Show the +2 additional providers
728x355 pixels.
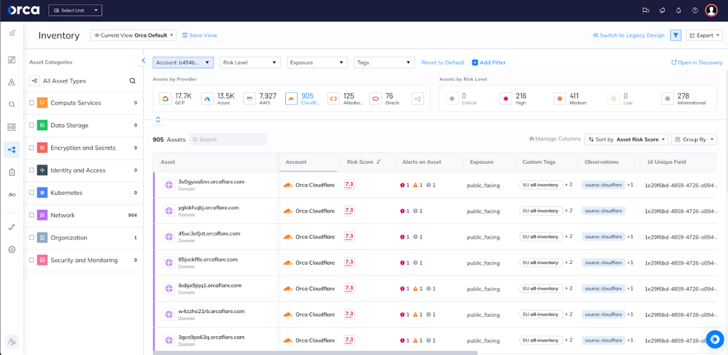pyautogui.click(x=417, y=99)
